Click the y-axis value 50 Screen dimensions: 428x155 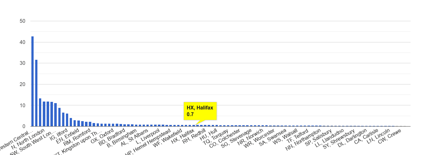23,21
